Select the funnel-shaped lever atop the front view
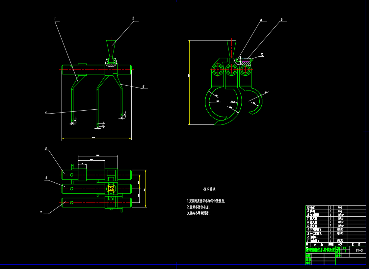Screen dimensions: 369x269 click(x=112, y=48)
